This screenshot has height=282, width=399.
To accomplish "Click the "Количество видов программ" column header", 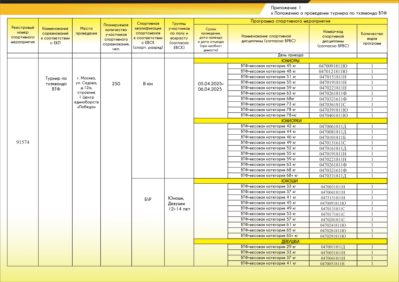I will click(372, 38).
